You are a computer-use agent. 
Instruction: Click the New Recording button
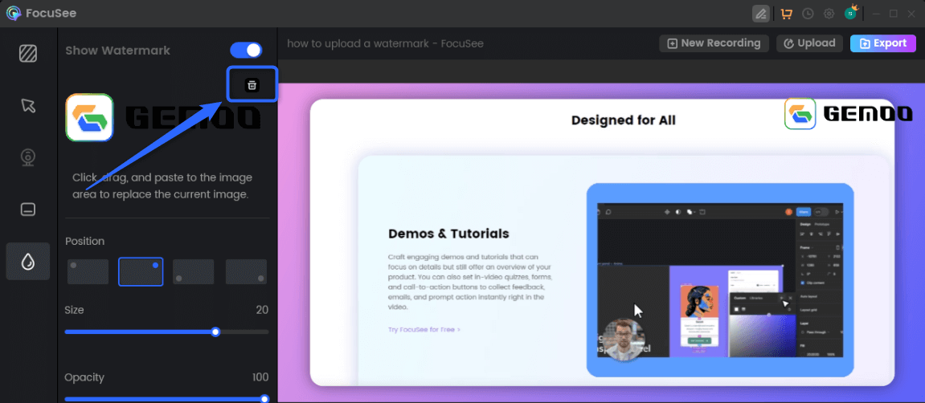tap(714, 43)
